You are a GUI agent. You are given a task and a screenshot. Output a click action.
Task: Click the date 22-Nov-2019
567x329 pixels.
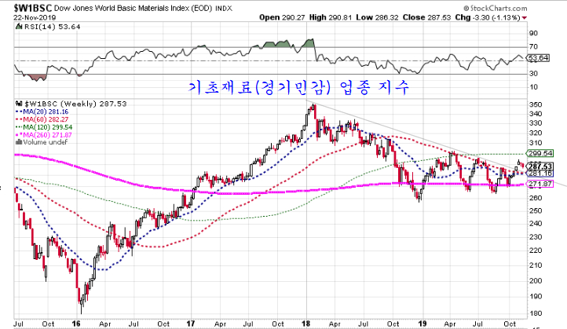pos(35,17)
